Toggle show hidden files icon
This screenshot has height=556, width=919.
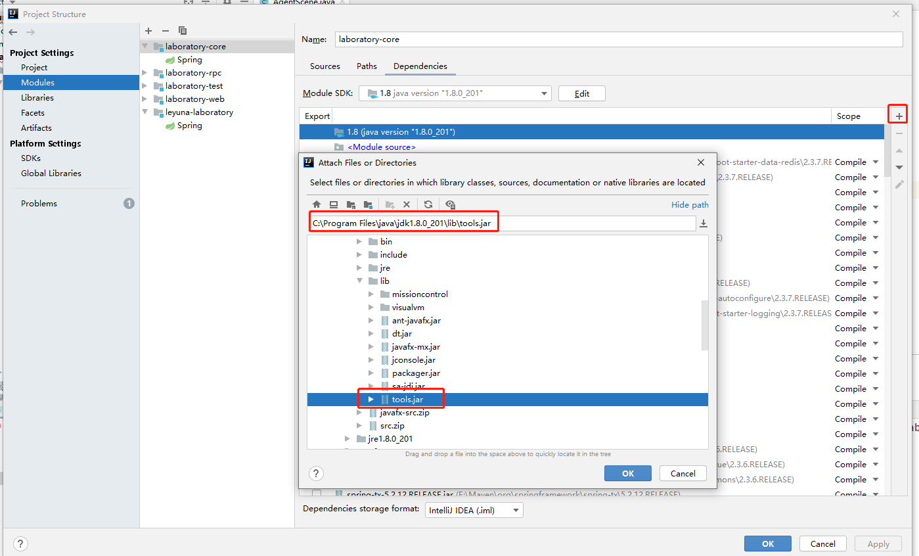pyautogui.click(x=450, y=204)
